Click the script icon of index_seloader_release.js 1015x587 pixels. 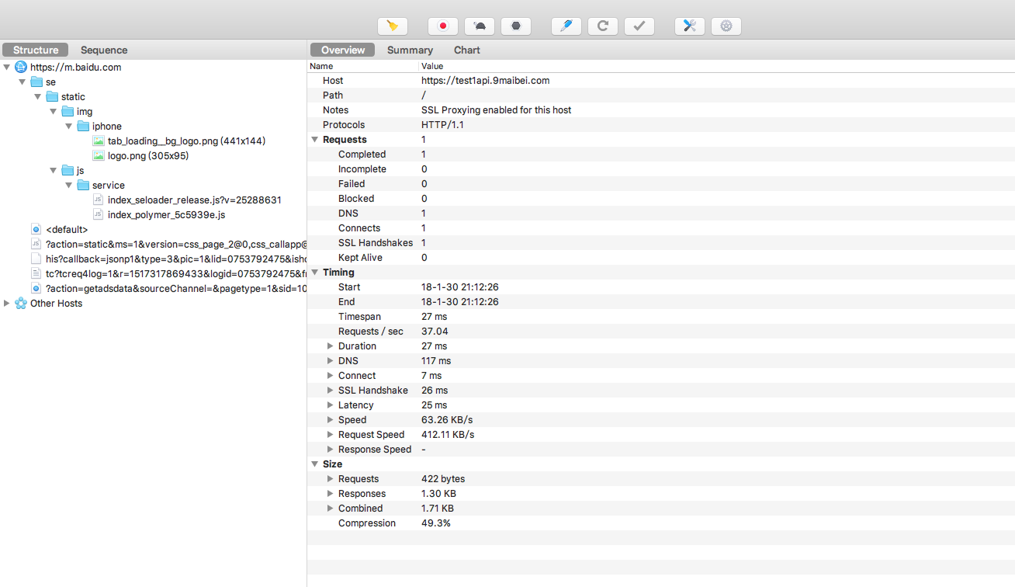point(99,200)
